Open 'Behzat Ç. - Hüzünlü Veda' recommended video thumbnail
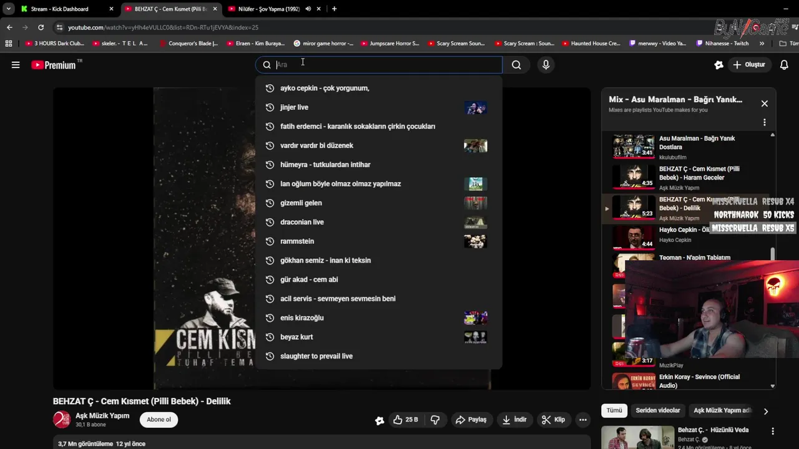The width and height of the screenshot is (799, 449). pos(637,437)
